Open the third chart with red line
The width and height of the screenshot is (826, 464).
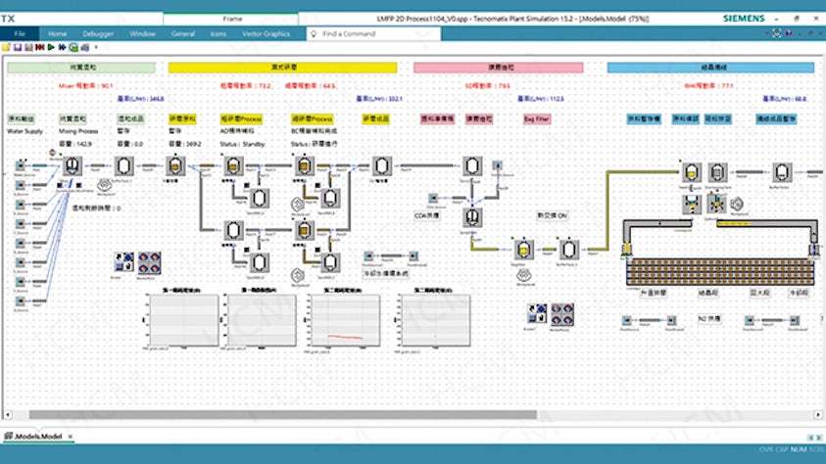pyautogui.click(x=345, y=320)
